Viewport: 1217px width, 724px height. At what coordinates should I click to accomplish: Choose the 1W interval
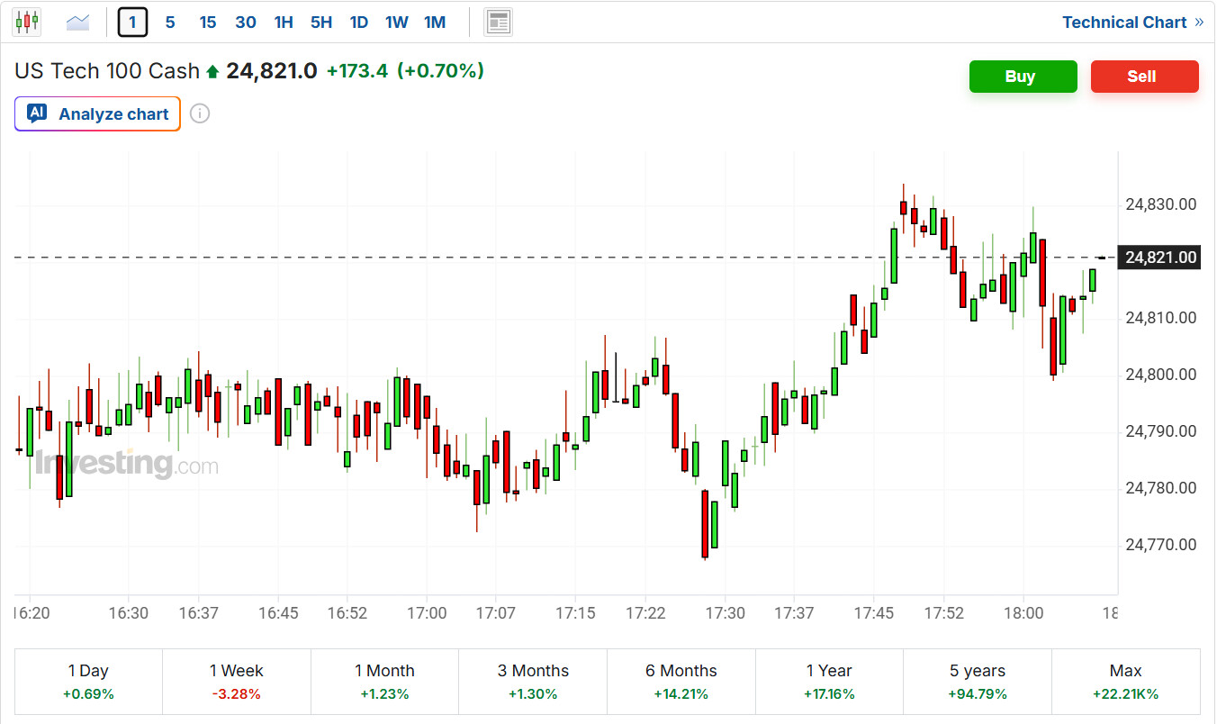point(397,22)
